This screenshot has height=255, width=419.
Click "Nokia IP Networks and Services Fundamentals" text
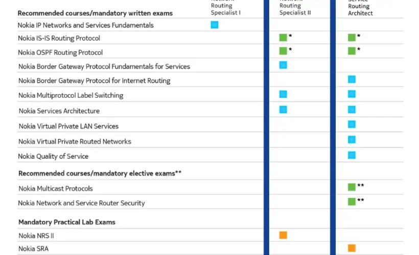pos(85,25)
